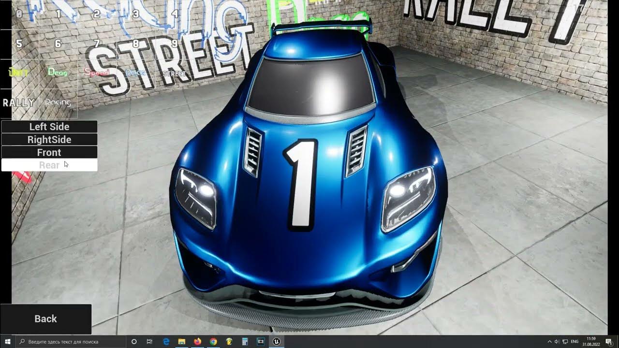Focus the taskbar search box

click(x=71, y=341)
